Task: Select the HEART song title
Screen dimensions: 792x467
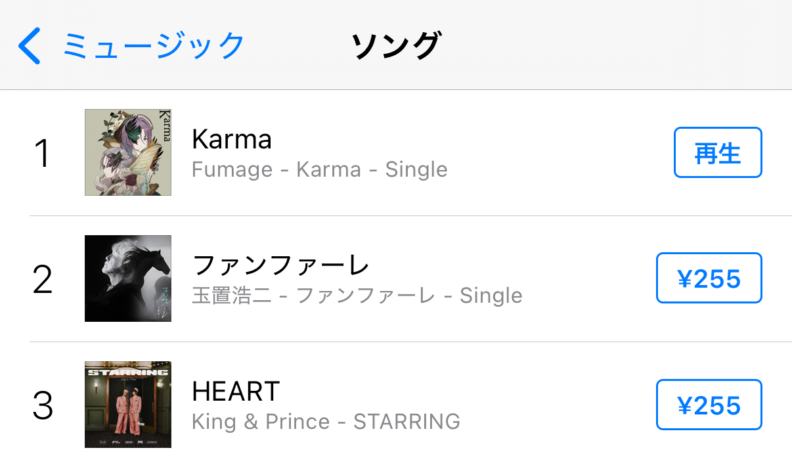Action: pos(236,391)
